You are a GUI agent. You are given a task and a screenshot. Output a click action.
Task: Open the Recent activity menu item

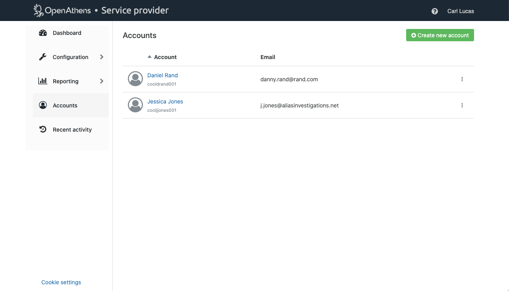tap(72, 130)
